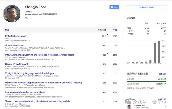Open Shengjia Zhao's profile photo
This screenshot has width=172, height=109.
[x=12, y=14]
